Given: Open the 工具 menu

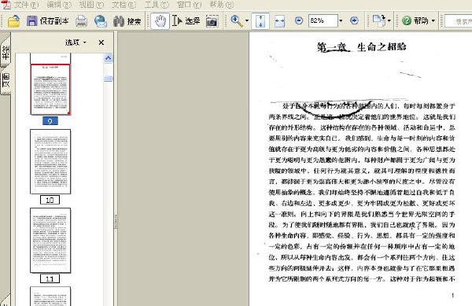Looking at the screenshot, I should coord(157,4).
